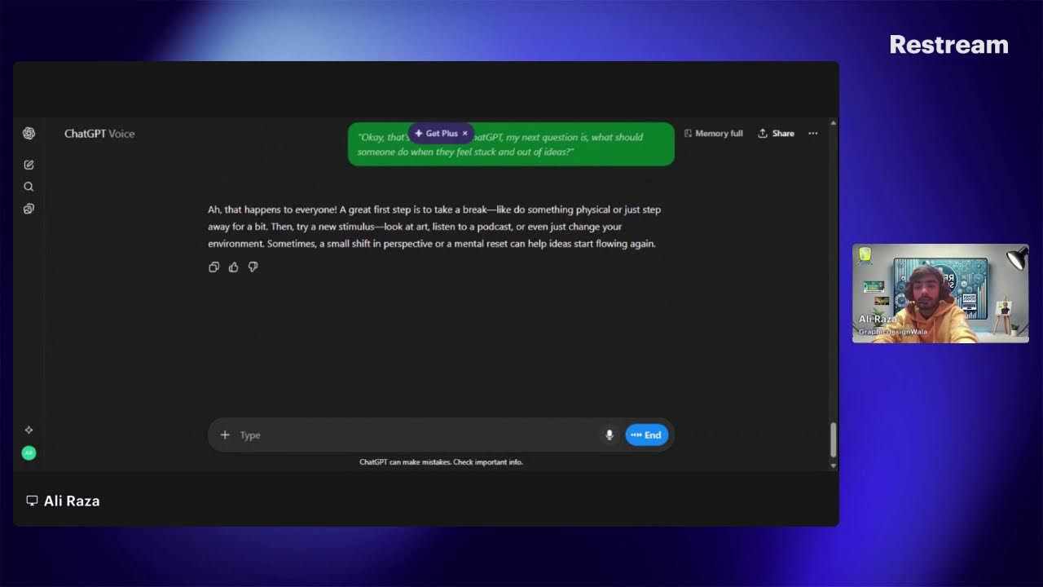Open the green user profile avatar
Viewport: 1043px width, 587px height.
pyautogui.click(x=29, y=452)
